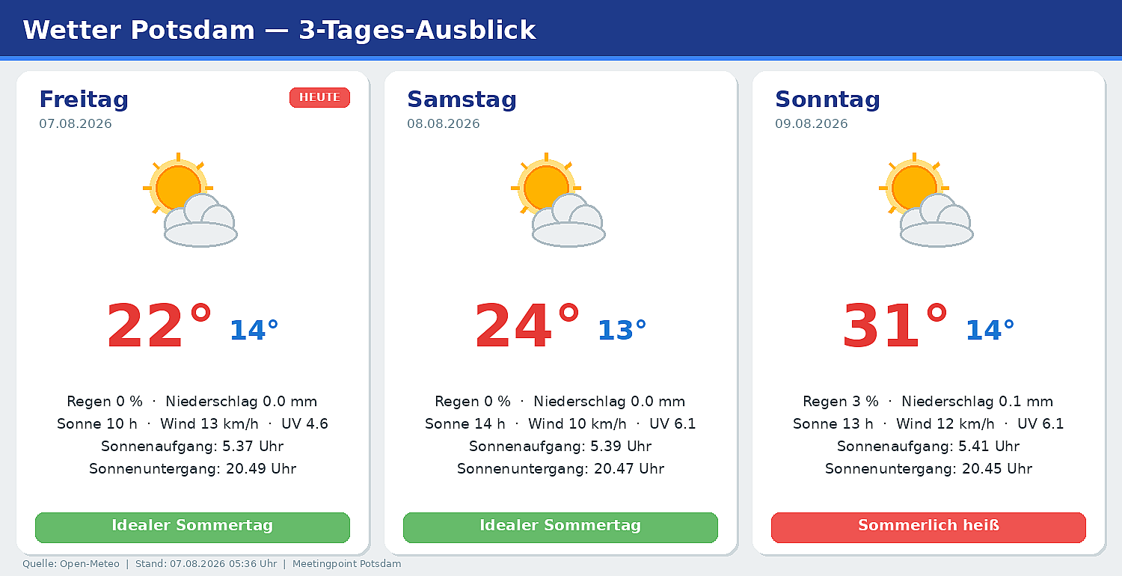Image resolution: width=1122 pixels, height=576 pixels.
Task: Click the red HEUTE badge
Action: pyautogui.click(x=319, y=97)
